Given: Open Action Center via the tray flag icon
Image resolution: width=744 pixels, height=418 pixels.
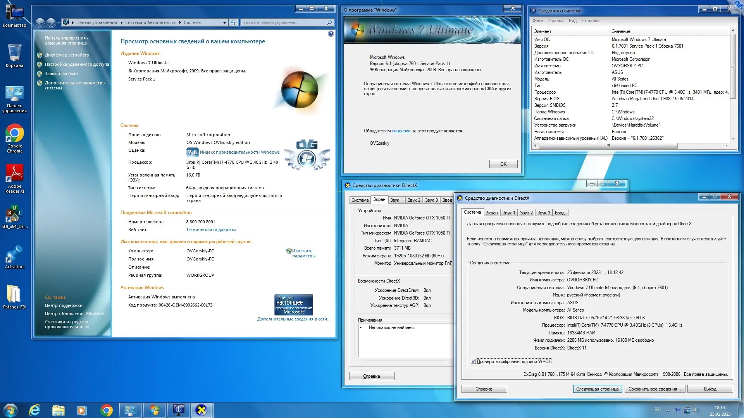Looking at the screenshot, I should (678, 410).
